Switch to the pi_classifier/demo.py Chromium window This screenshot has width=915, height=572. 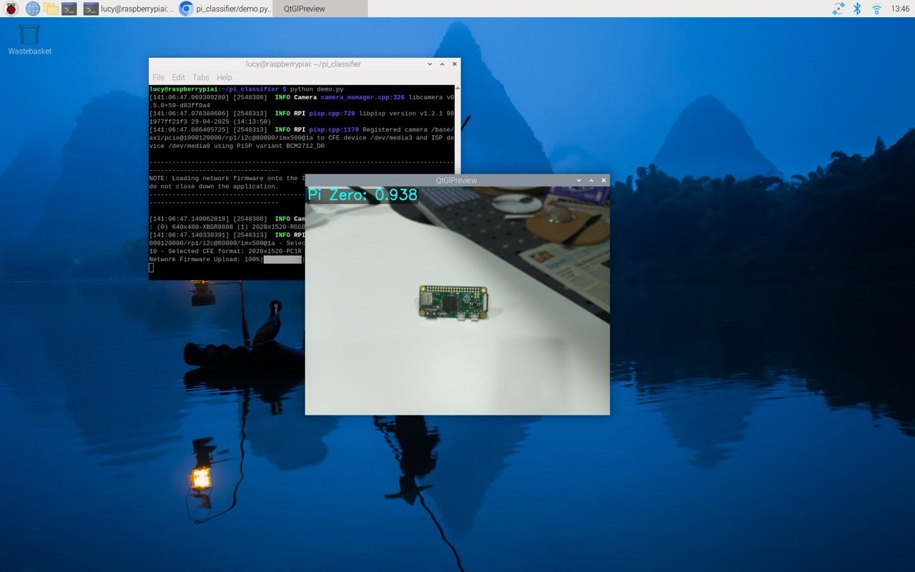pos(225,9)
